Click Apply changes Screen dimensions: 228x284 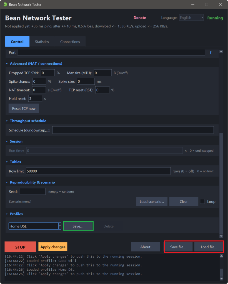(x=53, y=247)
